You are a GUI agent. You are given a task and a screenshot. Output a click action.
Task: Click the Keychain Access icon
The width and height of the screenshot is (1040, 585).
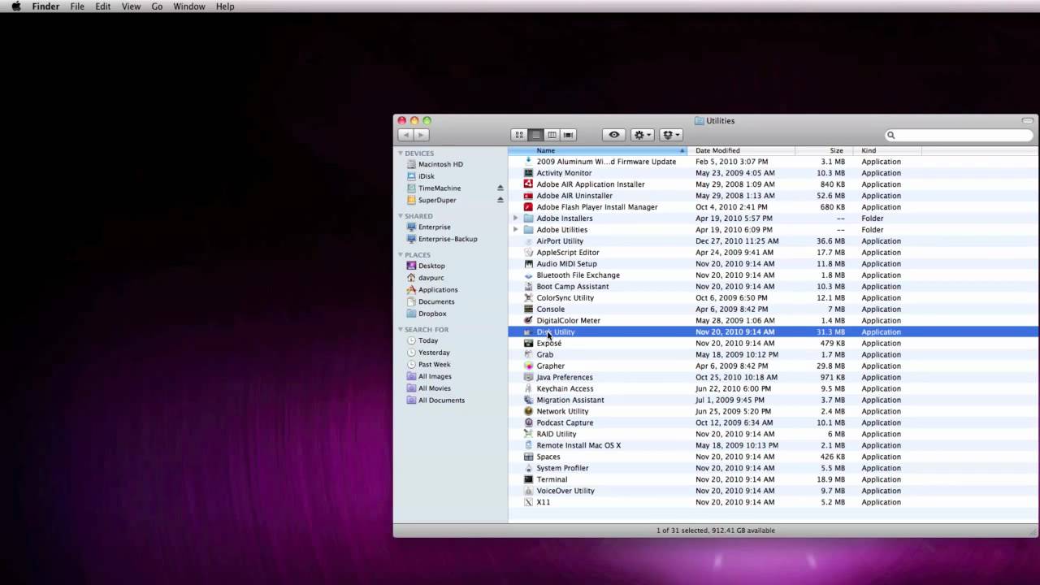click(x=529, y=389)
